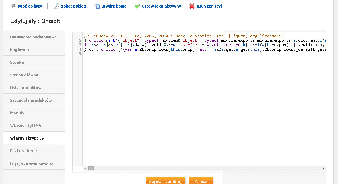Open 'Ustawienia podstawowe' tab
The image size is (338, 184).
tap(34, 37)
